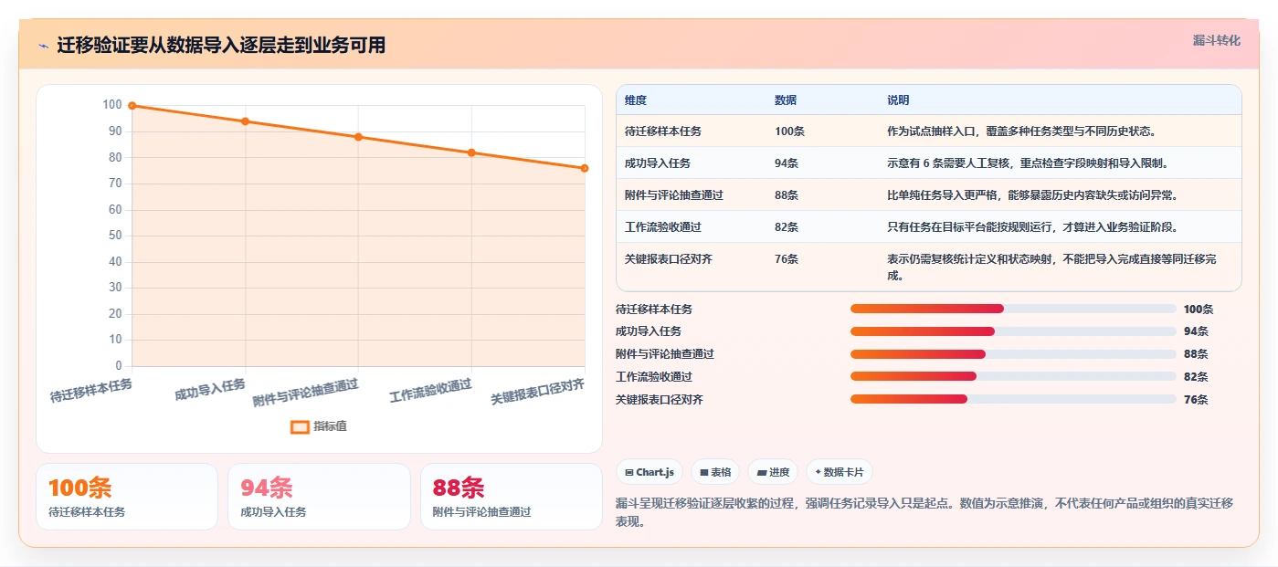Click the x-axis label 待迁移样本任务
The height and width of the screenshot is (567, 1278).
(91, 391)
